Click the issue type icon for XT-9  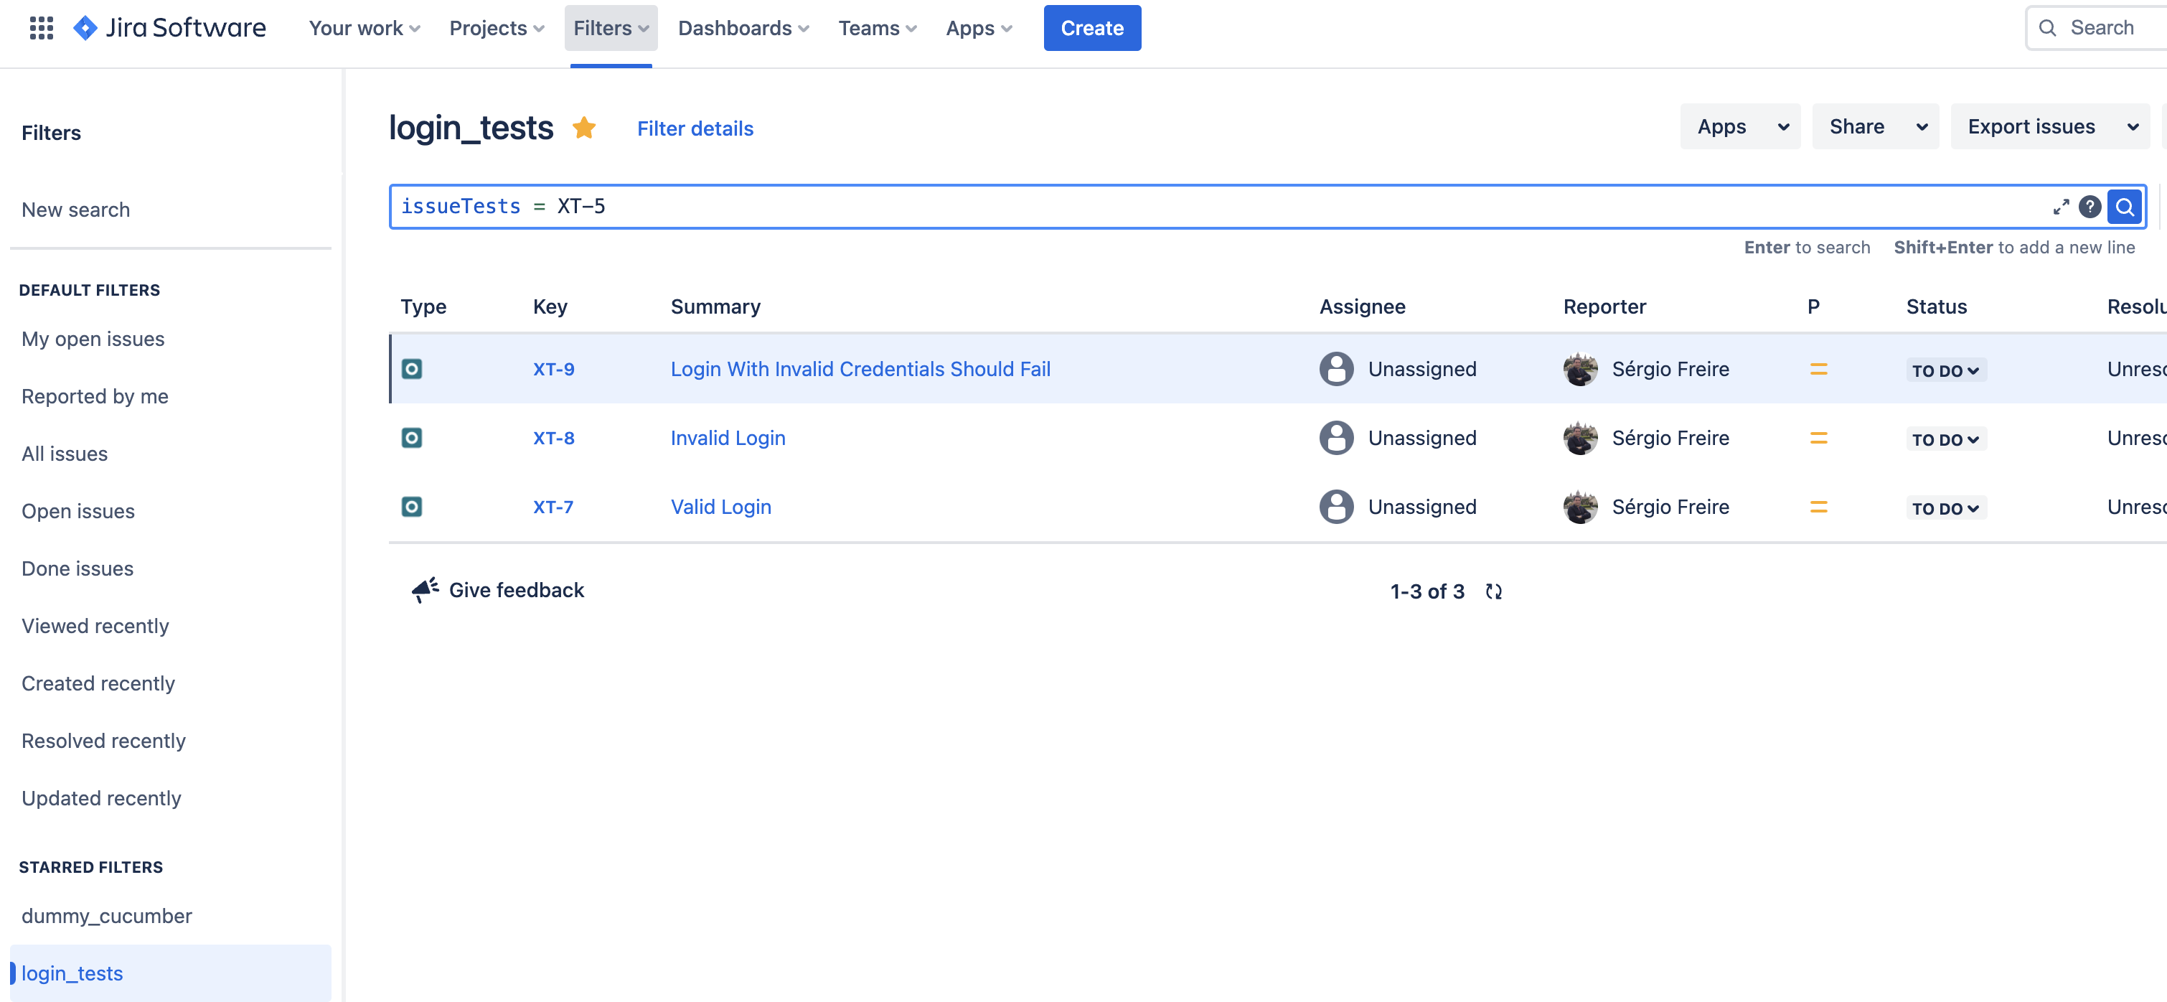pos(411,370)
